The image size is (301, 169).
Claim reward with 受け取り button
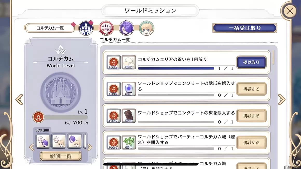(251, 62)
